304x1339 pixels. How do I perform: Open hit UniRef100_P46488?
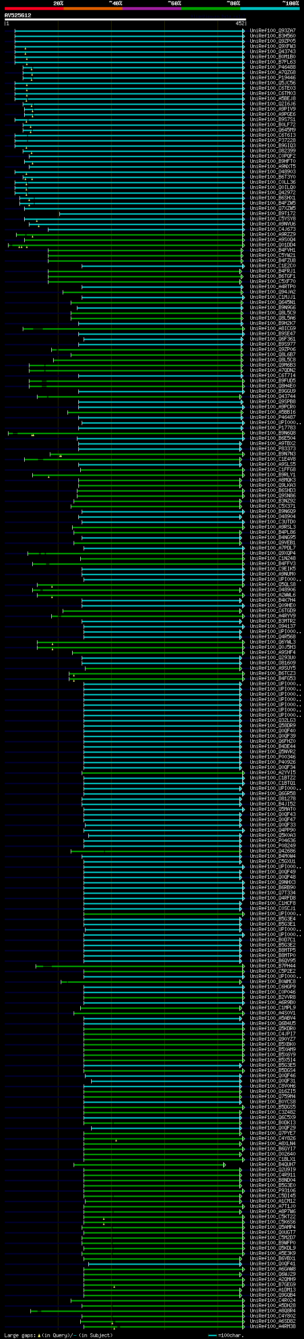coord(273,67)
